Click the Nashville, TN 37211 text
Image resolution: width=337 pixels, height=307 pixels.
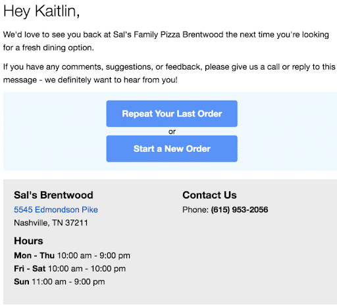click(51, 223)
